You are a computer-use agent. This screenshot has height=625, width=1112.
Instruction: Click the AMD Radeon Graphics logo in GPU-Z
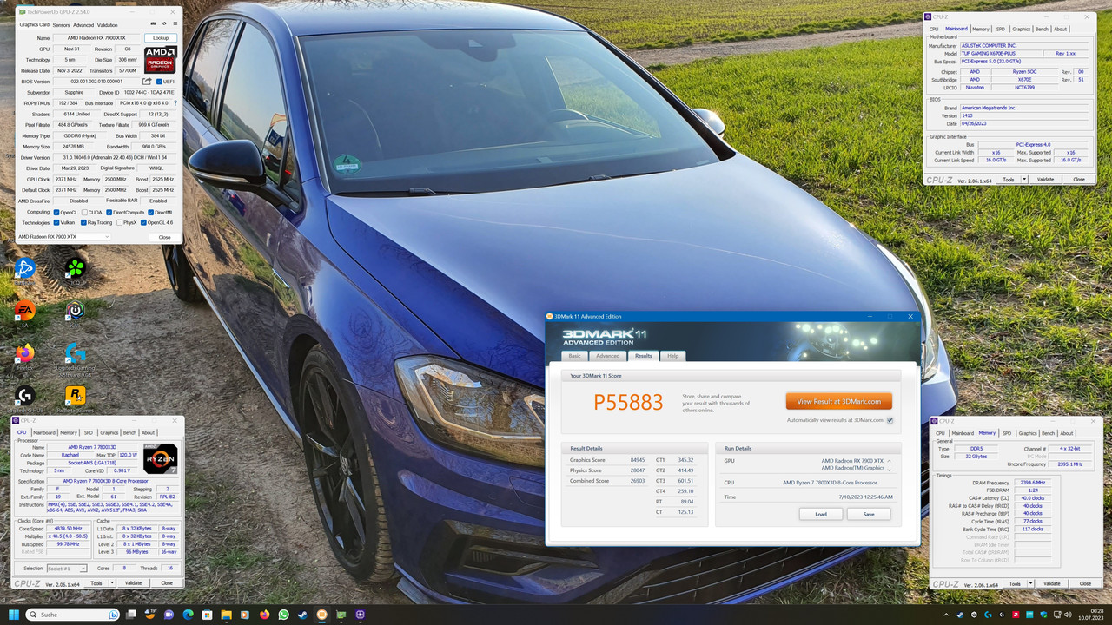pos(160,60)
